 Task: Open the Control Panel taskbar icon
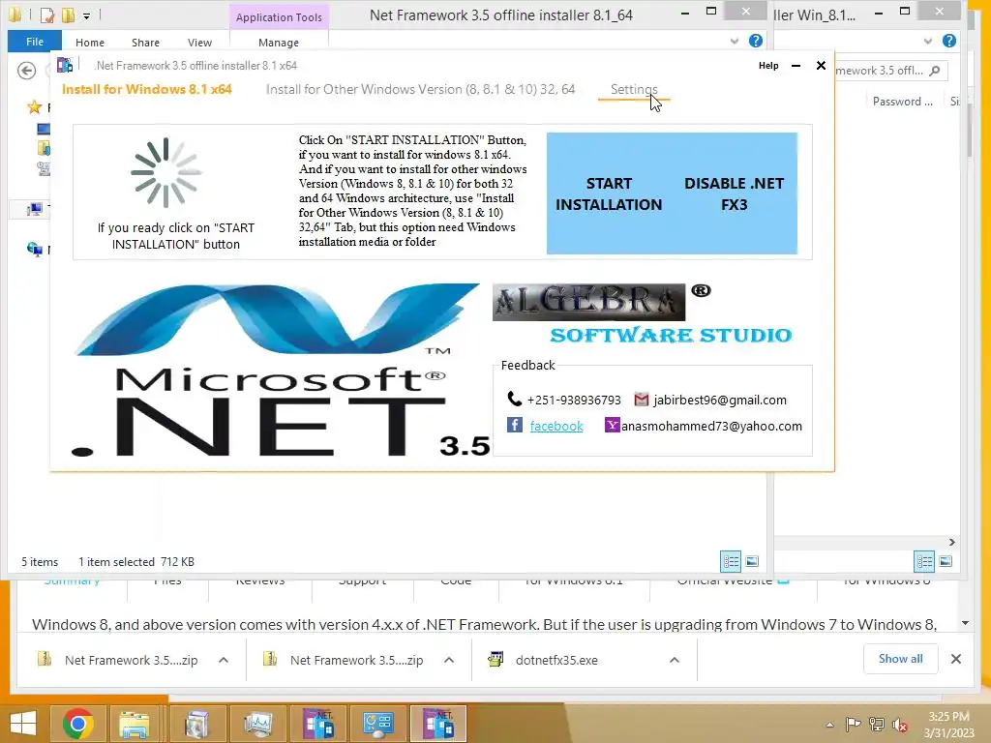click(378, 724)
